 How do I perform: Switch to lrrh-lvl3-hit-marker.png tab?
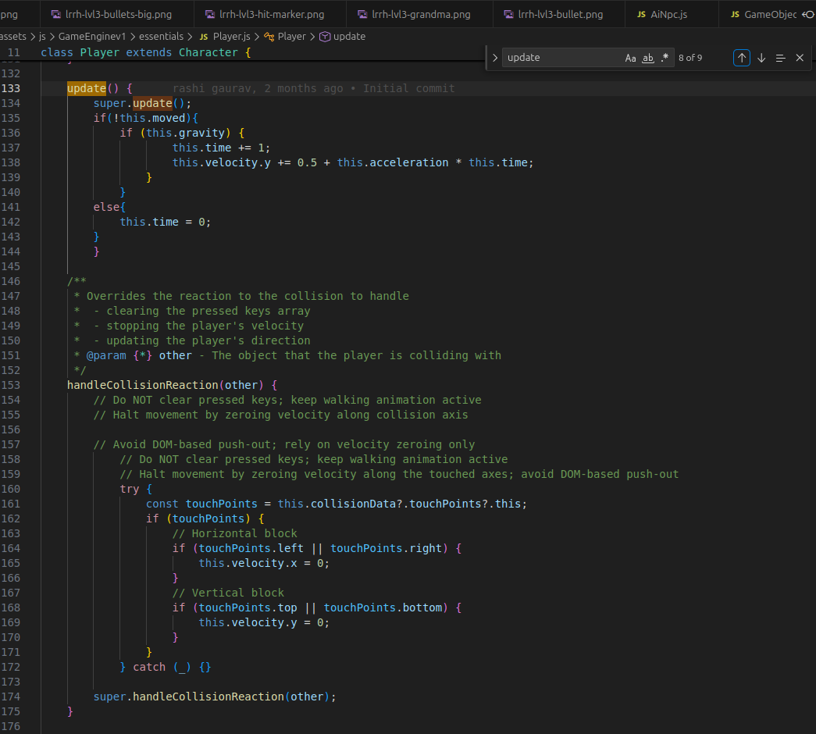(265, 14)
